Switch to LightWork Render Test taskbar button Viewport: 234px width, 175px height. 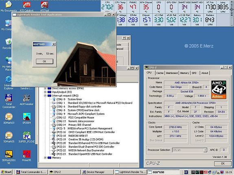[x=131, y=172]
